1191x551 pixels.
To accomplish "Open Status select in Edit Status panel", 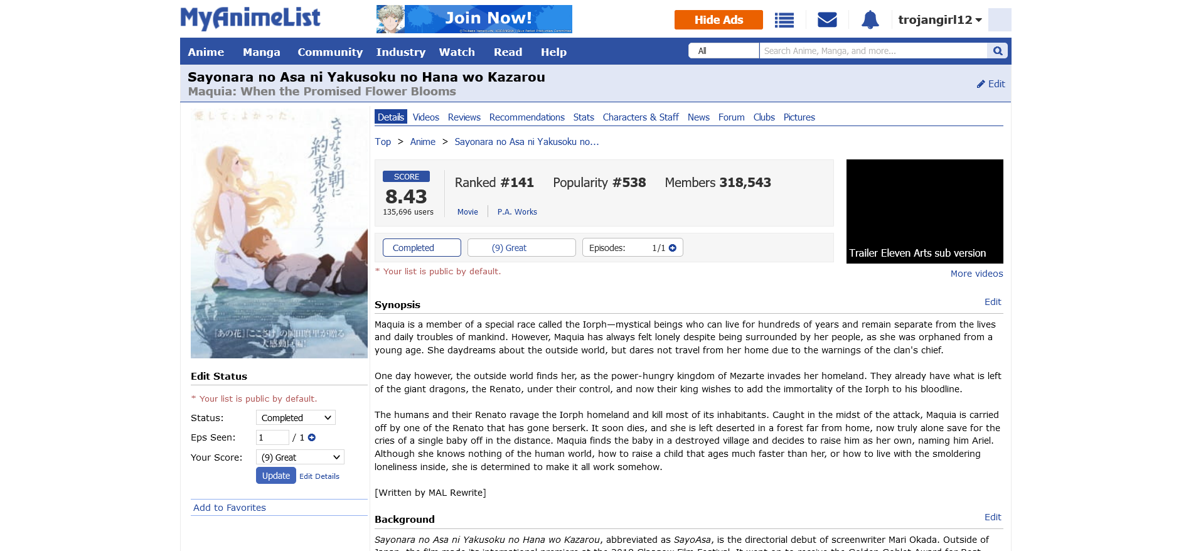I will pyautogui.click(x=296, y=418).
